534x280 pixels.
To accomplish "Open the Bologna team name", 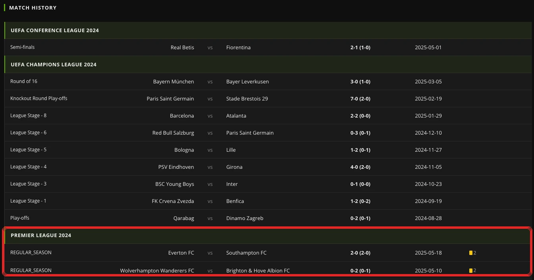I will [x=184, y=150].
